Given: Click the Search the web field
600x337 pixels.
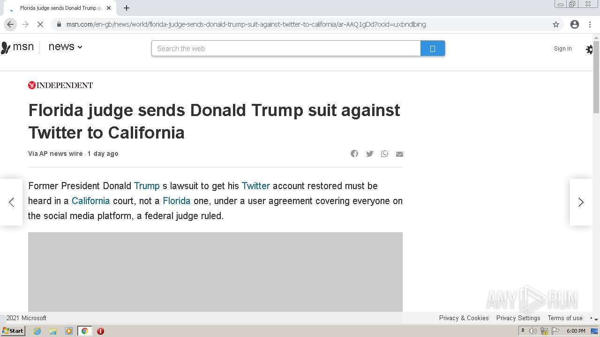Looking at the screenshot, I should [286, 48].
